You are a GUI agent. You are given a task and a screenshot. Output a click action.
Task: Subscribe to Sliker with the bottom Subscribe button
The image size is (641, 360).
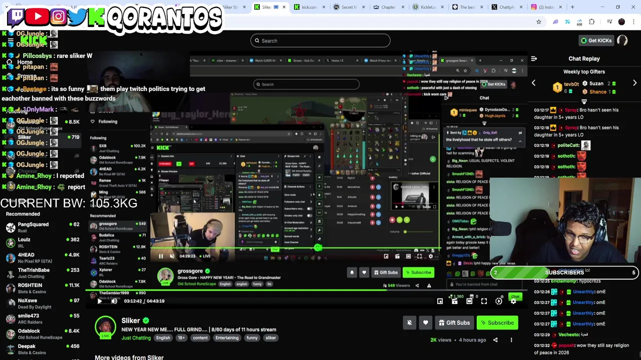click(497, 322)
